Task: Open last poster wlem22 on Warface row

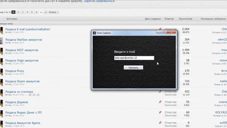Action: coord(222,39)
